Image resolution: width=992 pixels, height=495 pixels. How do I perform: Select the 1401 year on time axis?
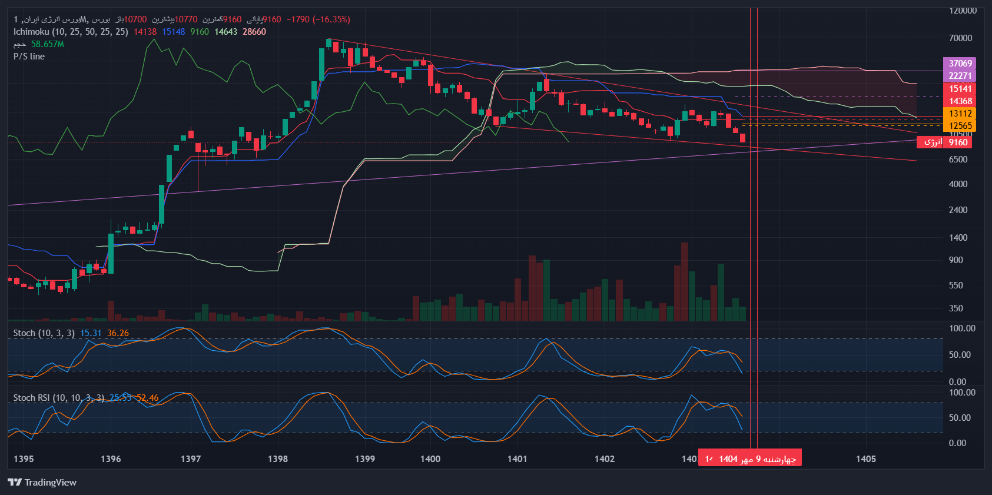click(x=517, y=459)
